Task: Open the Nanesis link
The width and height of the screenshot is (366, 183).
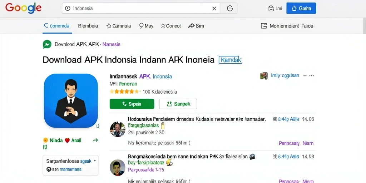Action: [112, 44]
